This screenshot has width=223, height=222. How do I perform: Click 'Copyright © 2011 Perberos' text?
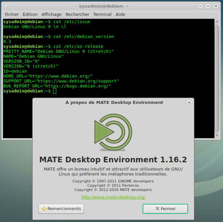pos(113,185)
